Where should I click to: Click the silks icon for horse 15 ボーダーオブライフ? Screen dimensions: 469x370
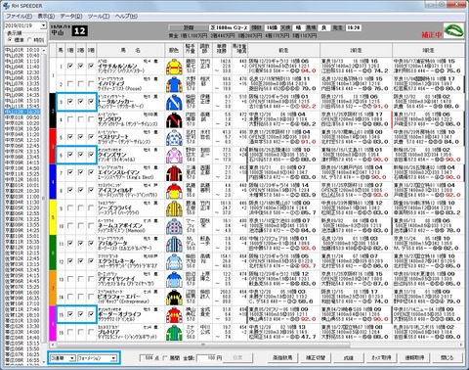tap(174, 314)
